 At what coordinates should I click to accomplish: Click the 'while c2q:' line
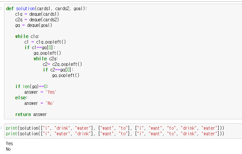46,59
